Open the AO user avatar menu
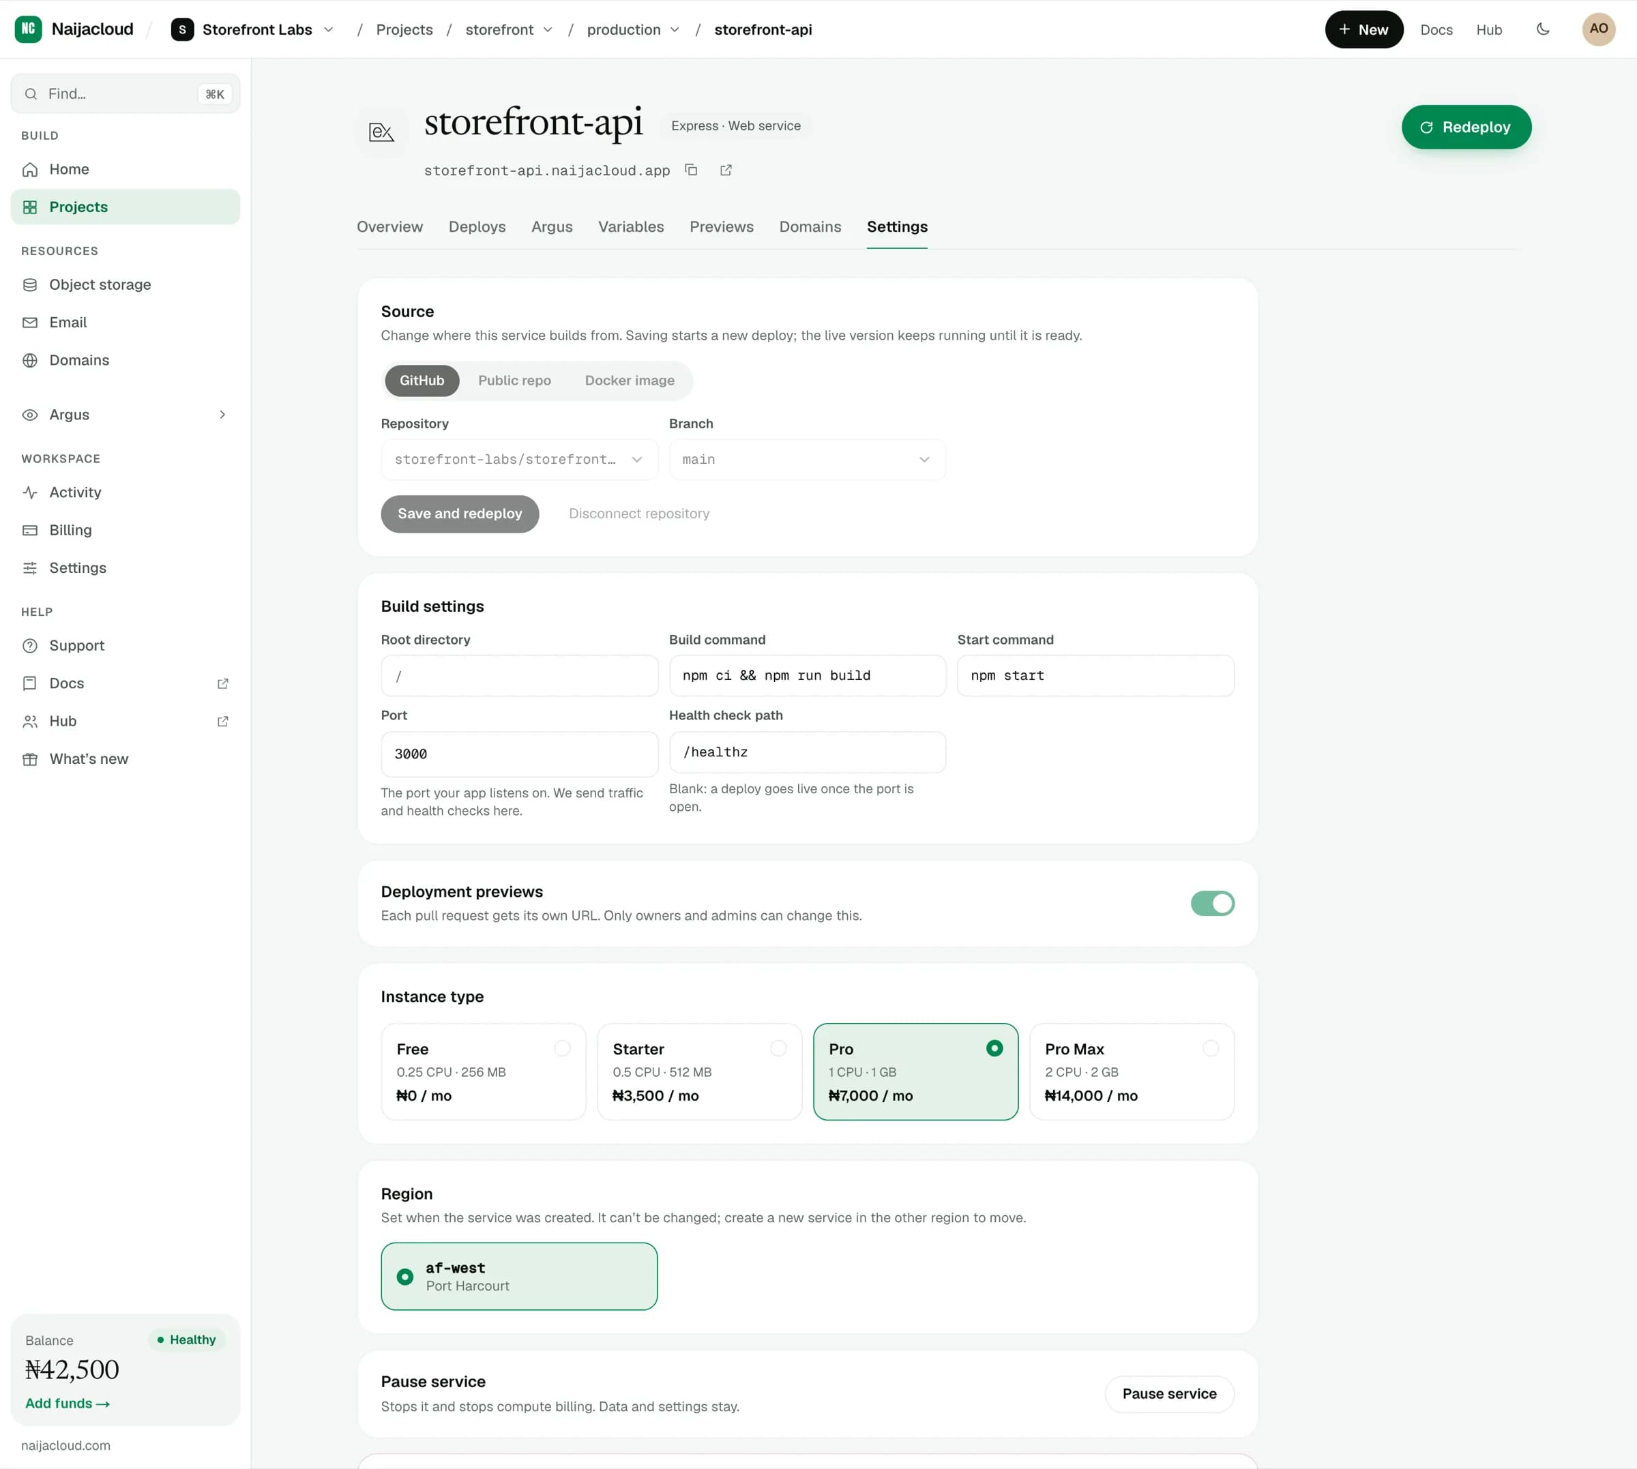1637x1469 pixels. click(x=1598, y=29)
